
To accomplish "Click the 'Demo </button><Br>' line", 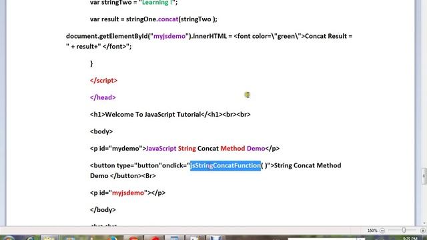I will 123,176.
